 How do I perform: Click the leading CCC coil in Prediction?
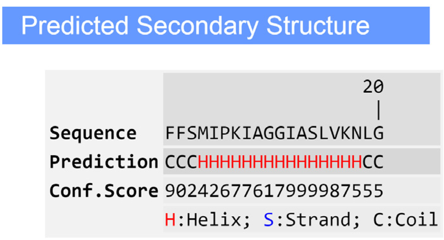point(181,162)
